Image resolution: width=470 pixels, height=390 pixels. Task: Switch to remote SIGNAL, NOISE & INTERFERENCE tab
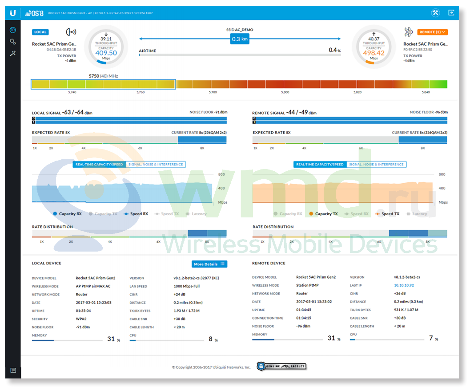(x=376, y=165)
